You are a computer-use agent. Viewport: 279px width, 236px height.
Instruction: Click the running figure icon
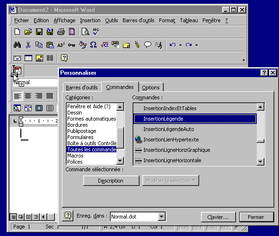pyautogui.click(x=158, y=45)
